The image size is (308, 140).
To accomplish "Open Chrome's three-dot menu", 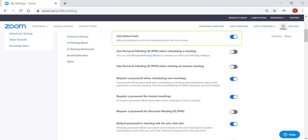I will point(303,11).
